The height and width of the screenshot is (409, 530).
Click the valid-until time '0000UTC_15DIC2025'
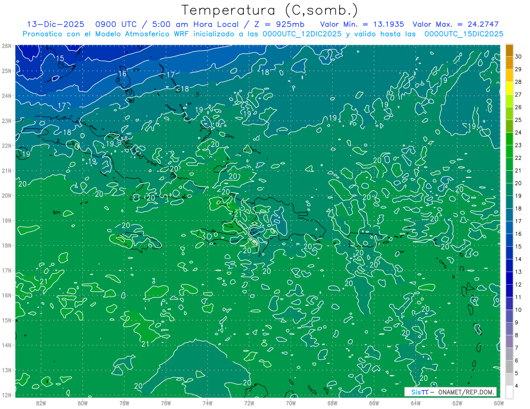[464, 34]
